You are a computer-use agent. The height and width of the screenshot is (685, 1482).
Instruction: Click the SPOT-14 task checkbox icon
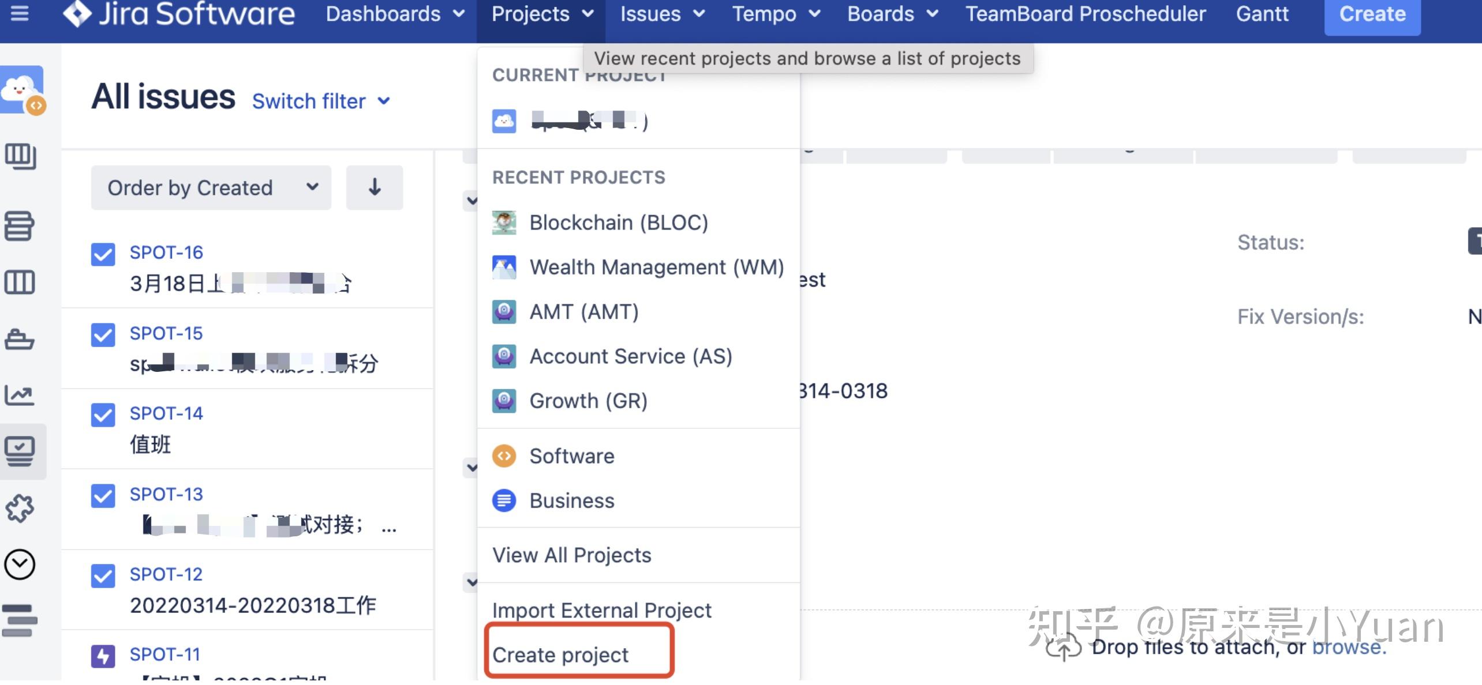point(103,415)
